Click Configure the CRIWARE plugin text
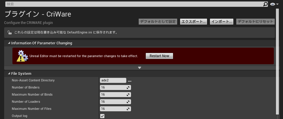 [28, 23]
